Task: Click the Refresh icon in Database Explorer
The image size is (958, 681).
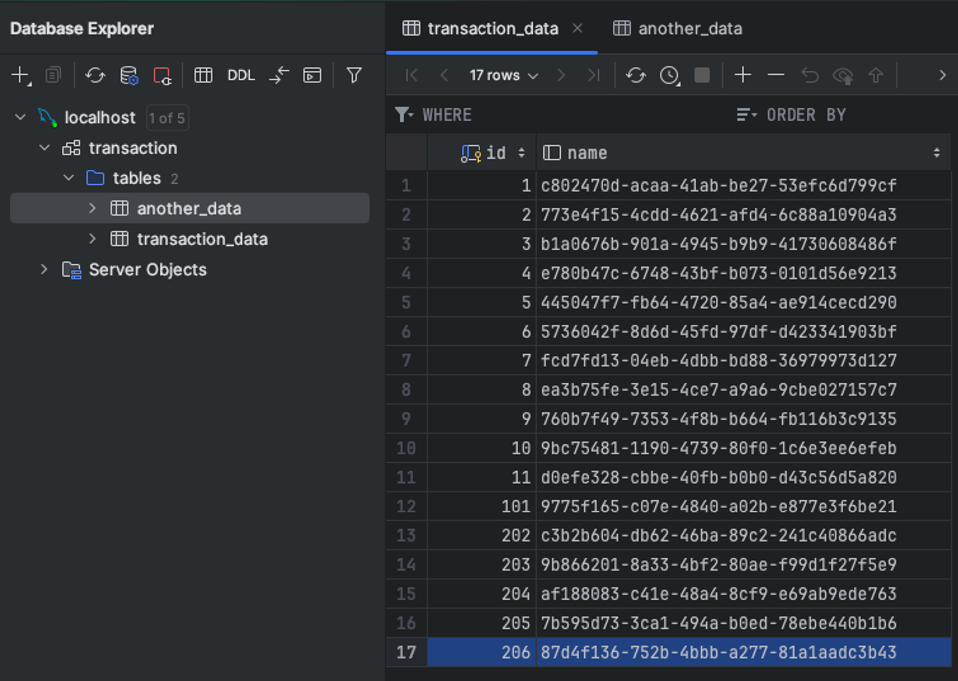Action: tap(95, 75)
